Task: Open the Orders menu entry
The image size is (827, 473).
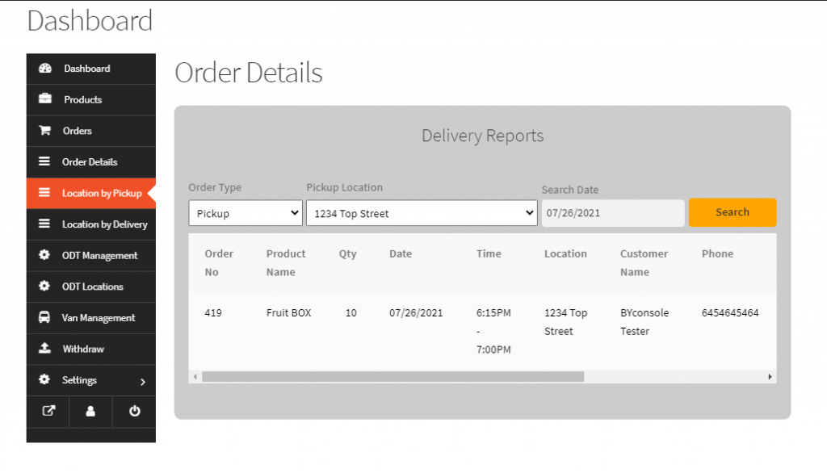Action: click(x=79, y=131)
